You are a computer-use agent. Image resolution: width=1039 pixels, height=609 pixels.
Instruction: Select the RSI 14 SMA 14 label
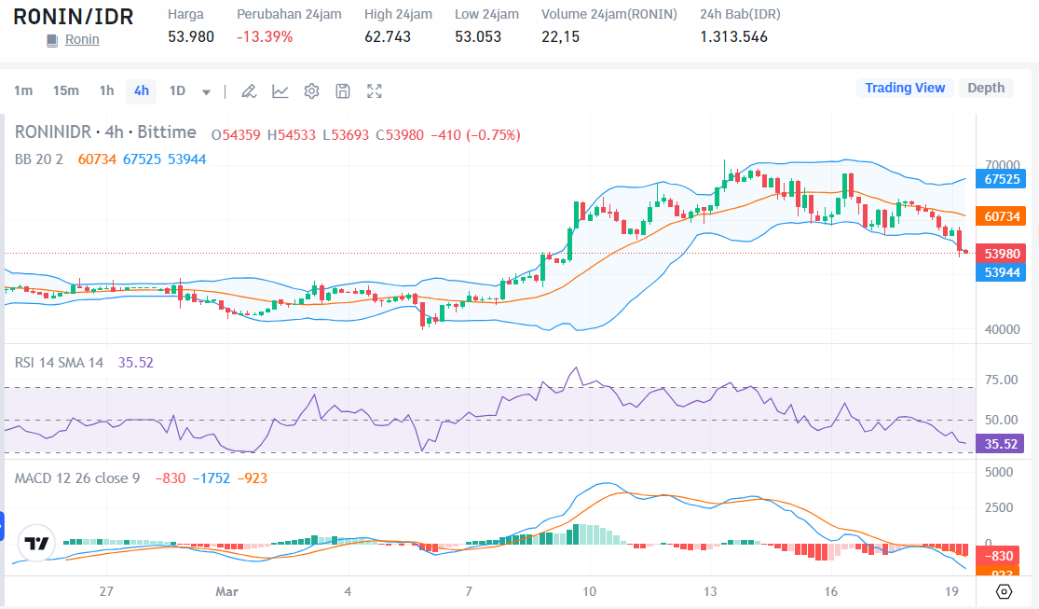coord(59,362)
